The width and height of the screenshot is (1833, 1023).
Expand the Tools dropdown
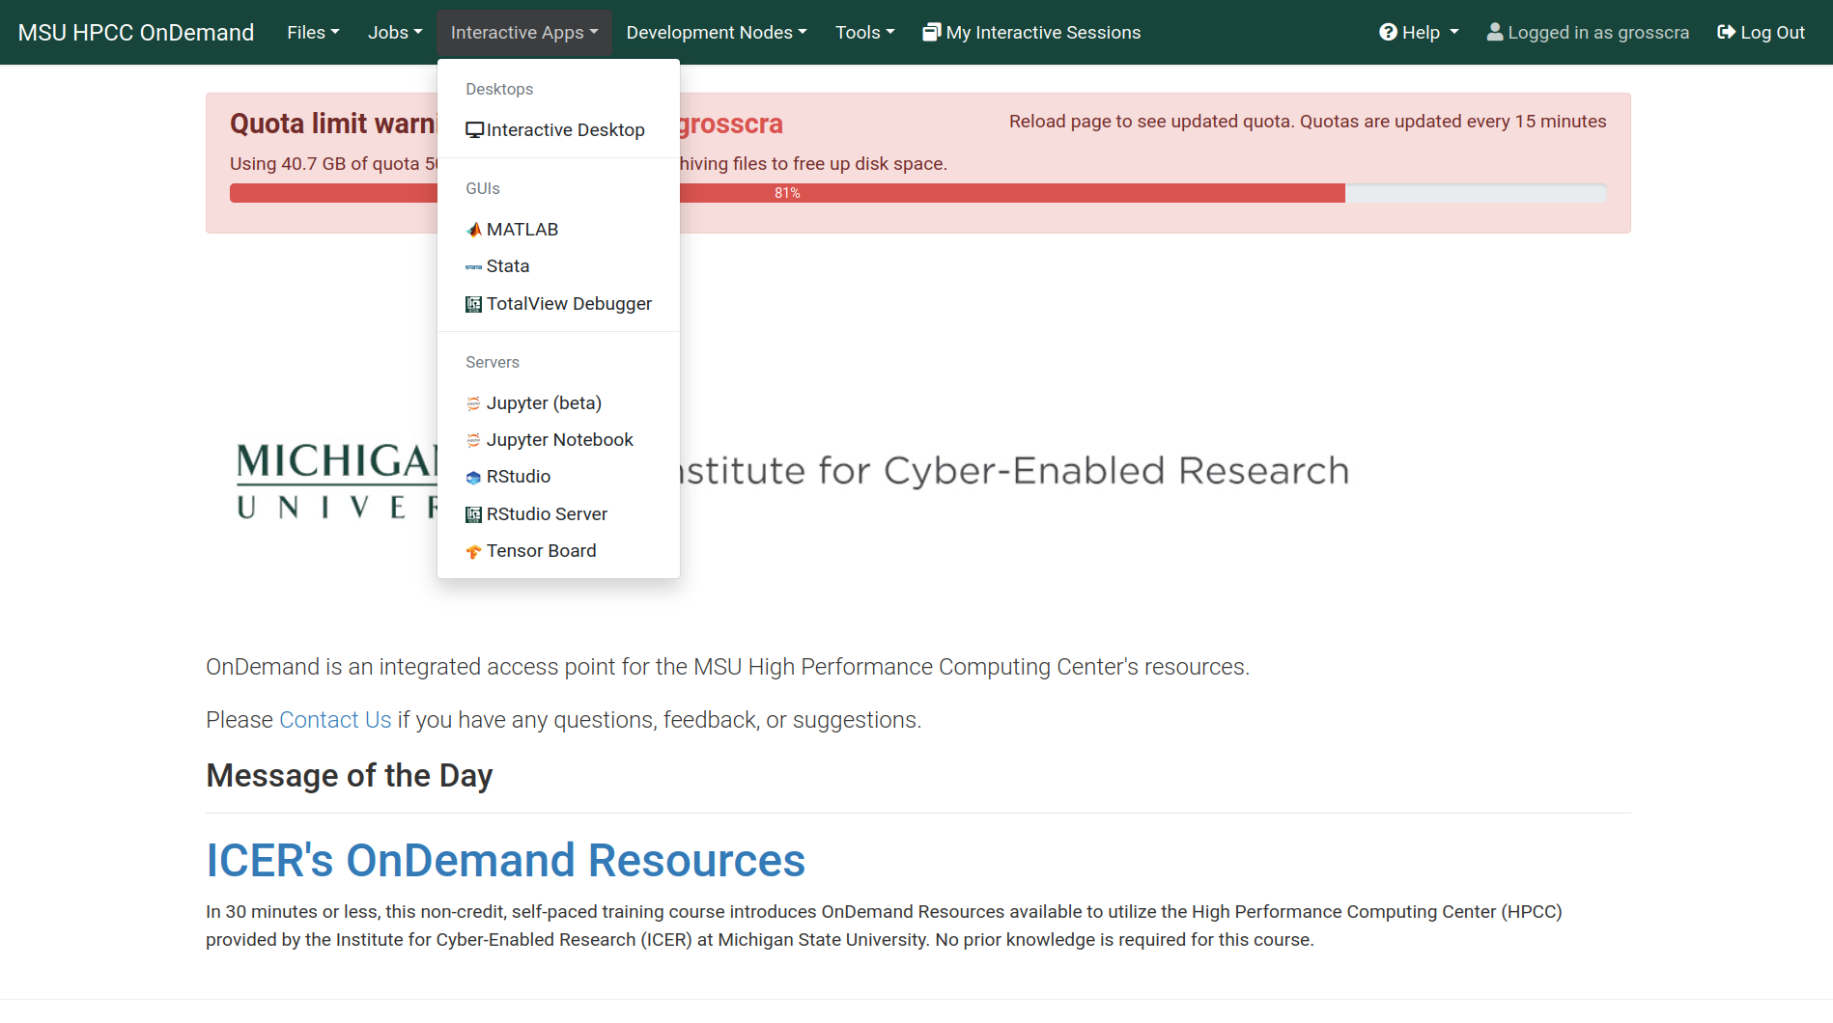coord(864,32)
